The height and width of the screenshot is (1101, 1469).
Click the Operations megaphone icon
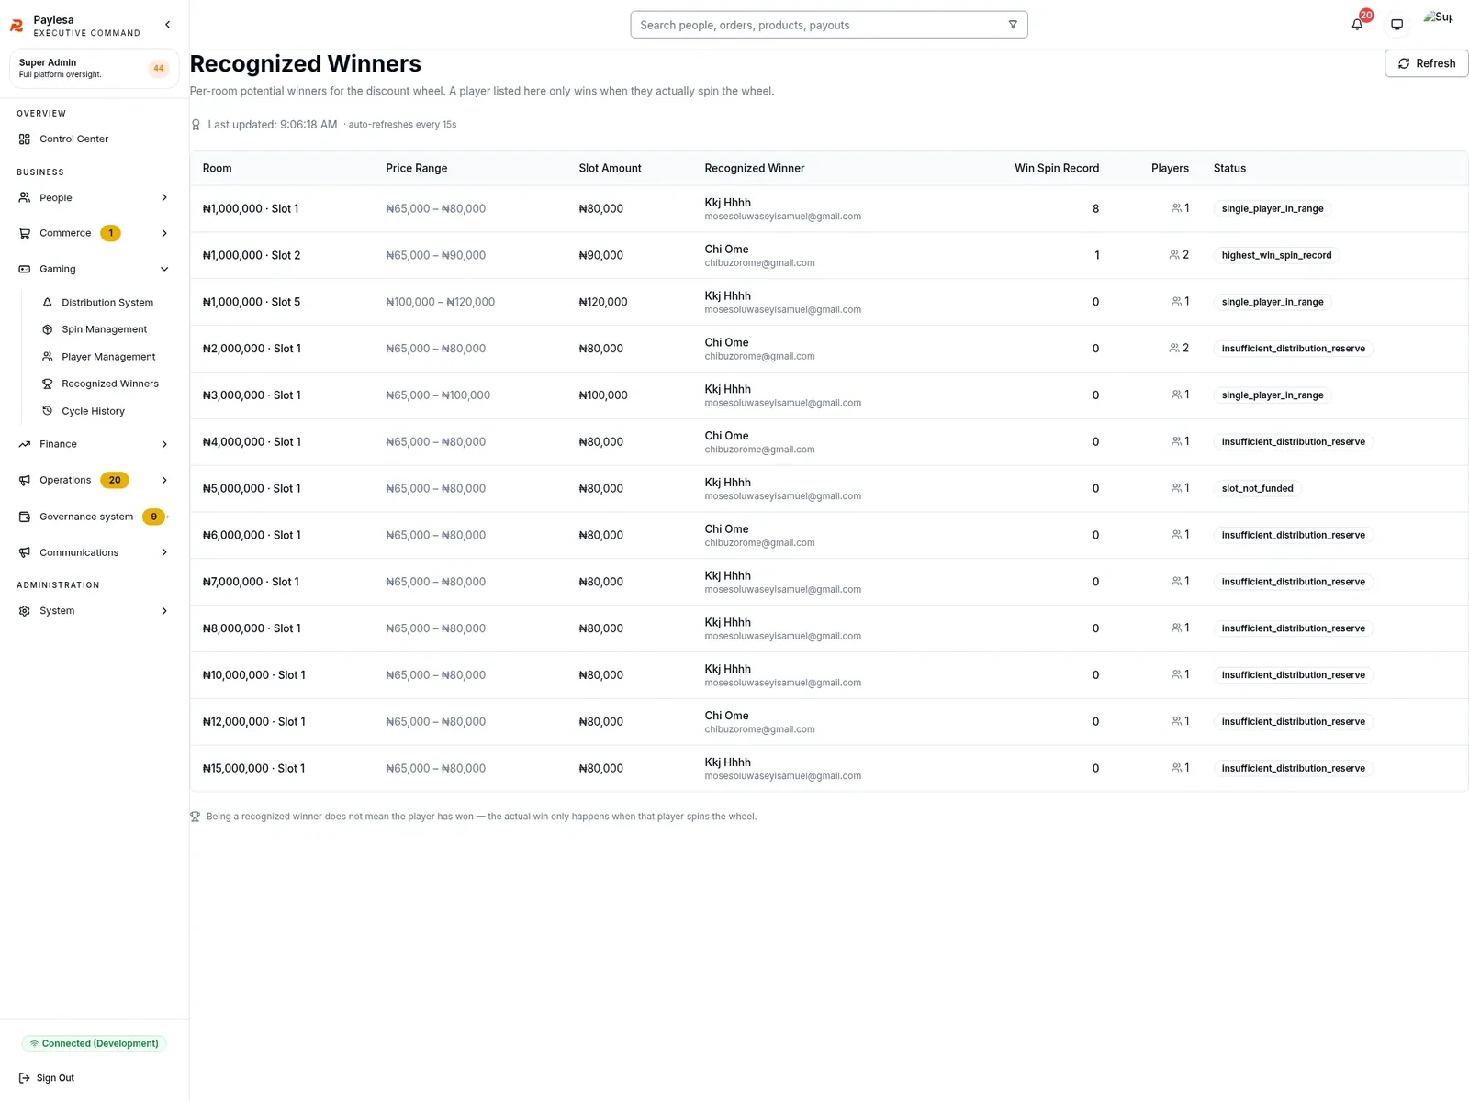25,480
